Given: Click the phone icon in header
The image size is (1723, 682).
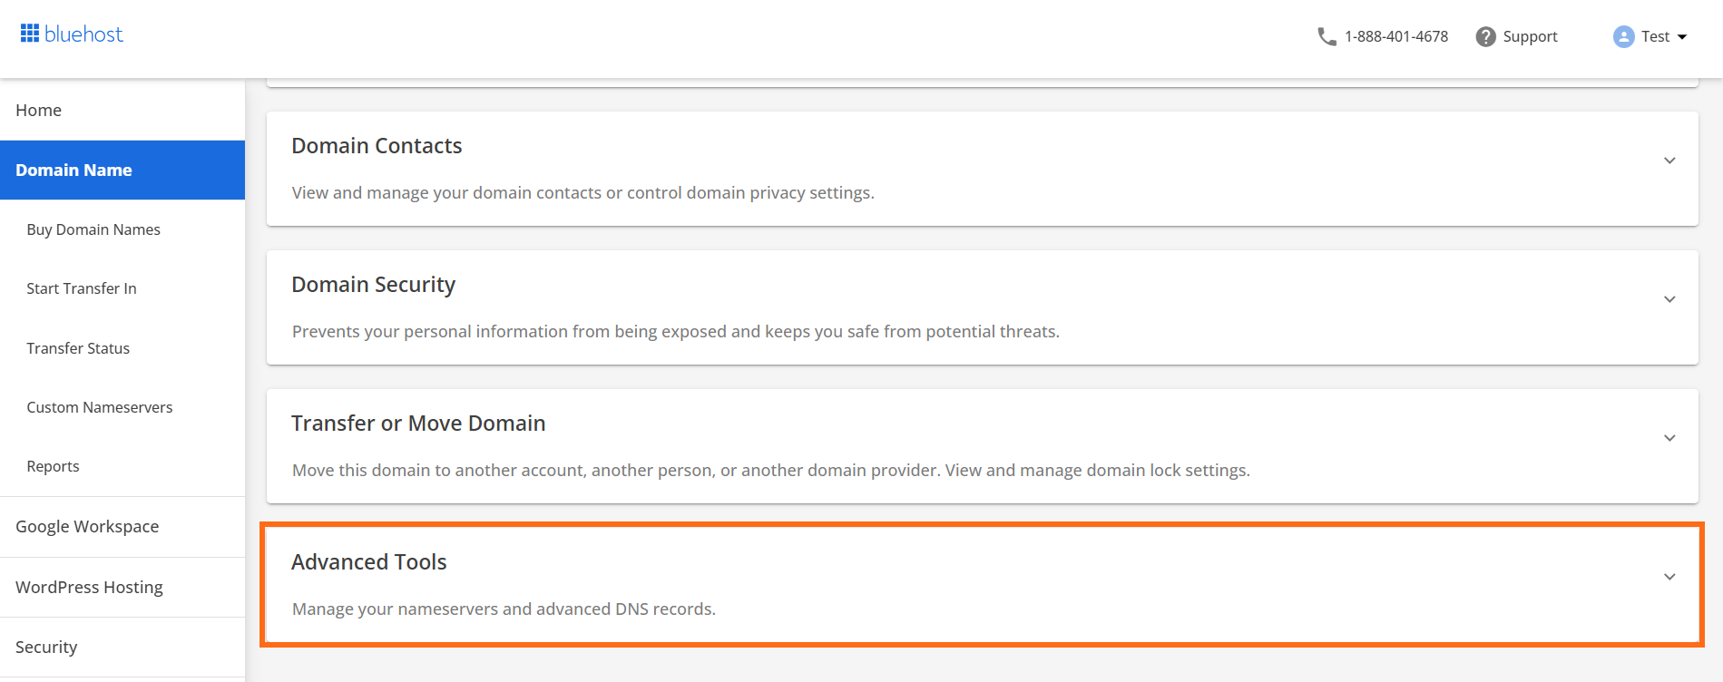Looking at the screenshot, I should pyautogui.click(x=1327, y=36).
